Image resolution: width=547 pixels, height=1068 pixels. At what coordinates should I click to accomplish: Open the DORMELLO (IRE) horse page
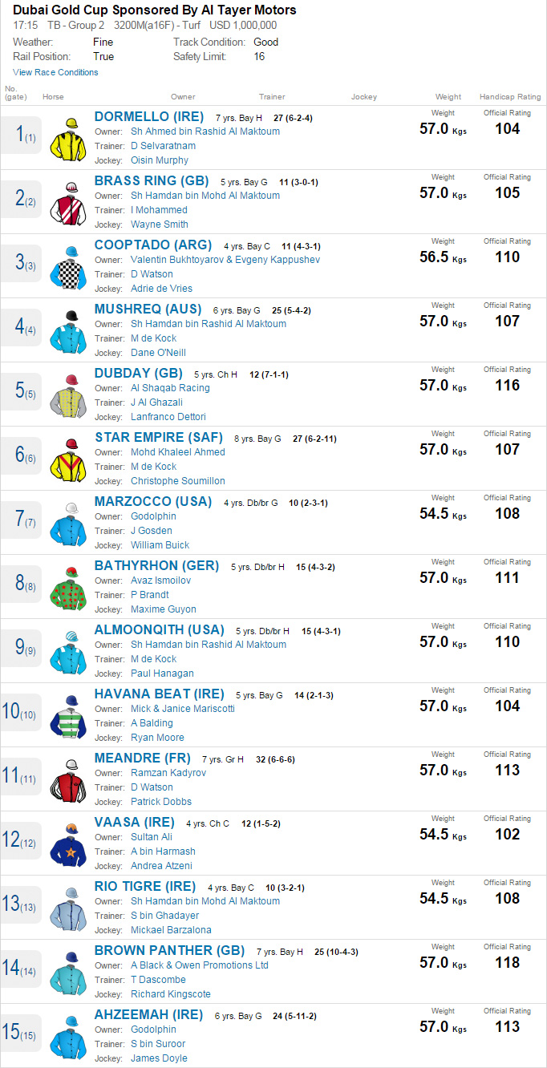pos(149,117)
